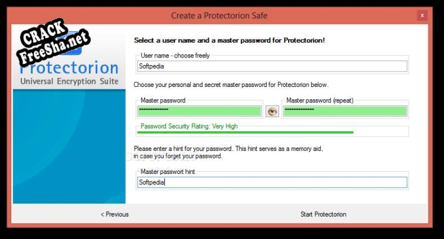Viewport: 444px width, 239px height.
Task: Click the Protectorion logo in the sidebar
Action: tap(69, 68)
